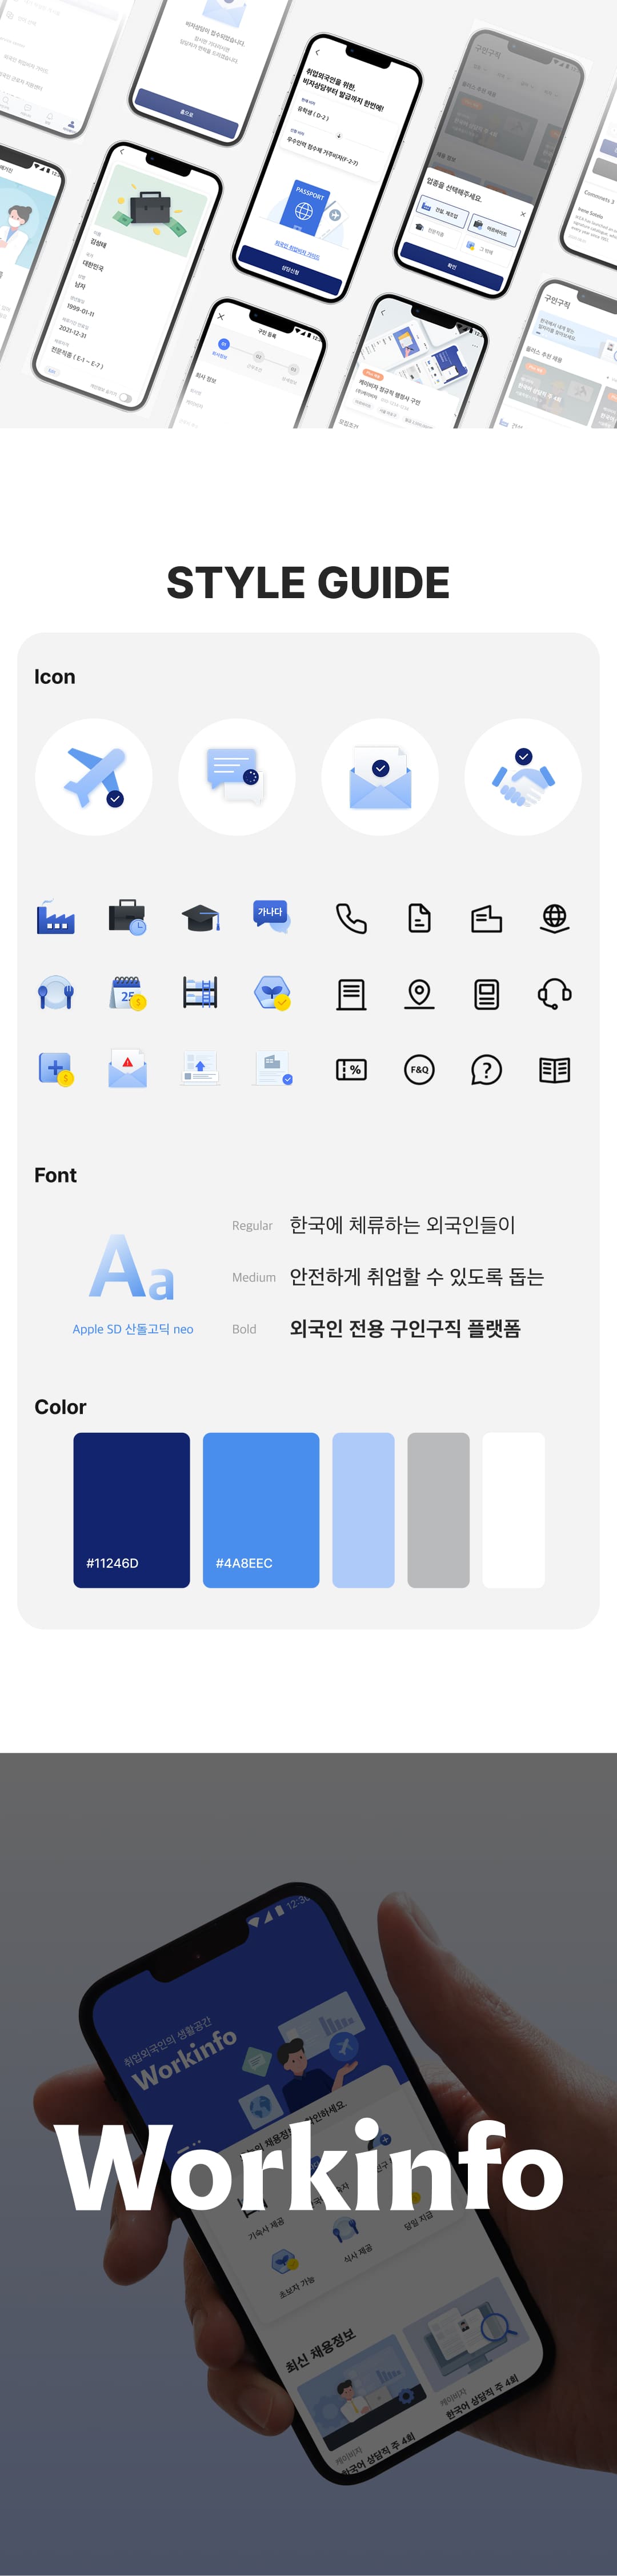Viewport: 617px width, 2576px height.
Task: Select the hexagon sprout icon
Action: (272, 993)
